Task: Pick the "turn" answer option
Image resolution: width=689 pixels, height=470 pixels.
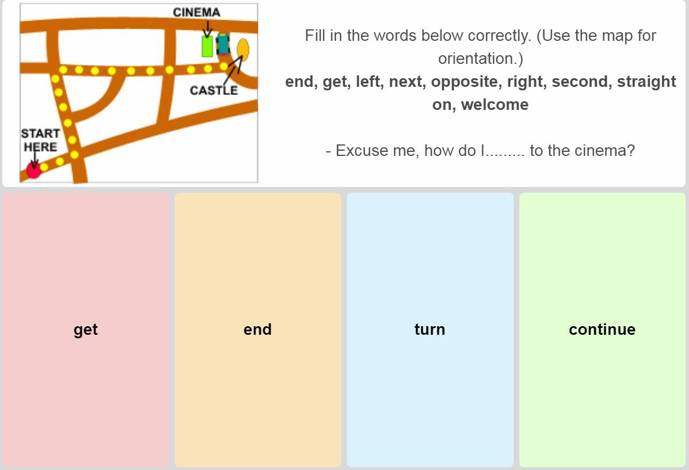Action: (x=430, y=329)
